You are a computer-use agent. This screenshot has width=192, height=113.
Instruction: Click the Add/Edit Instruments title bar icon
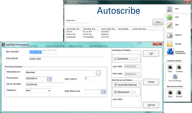click(x=3, y=45)
